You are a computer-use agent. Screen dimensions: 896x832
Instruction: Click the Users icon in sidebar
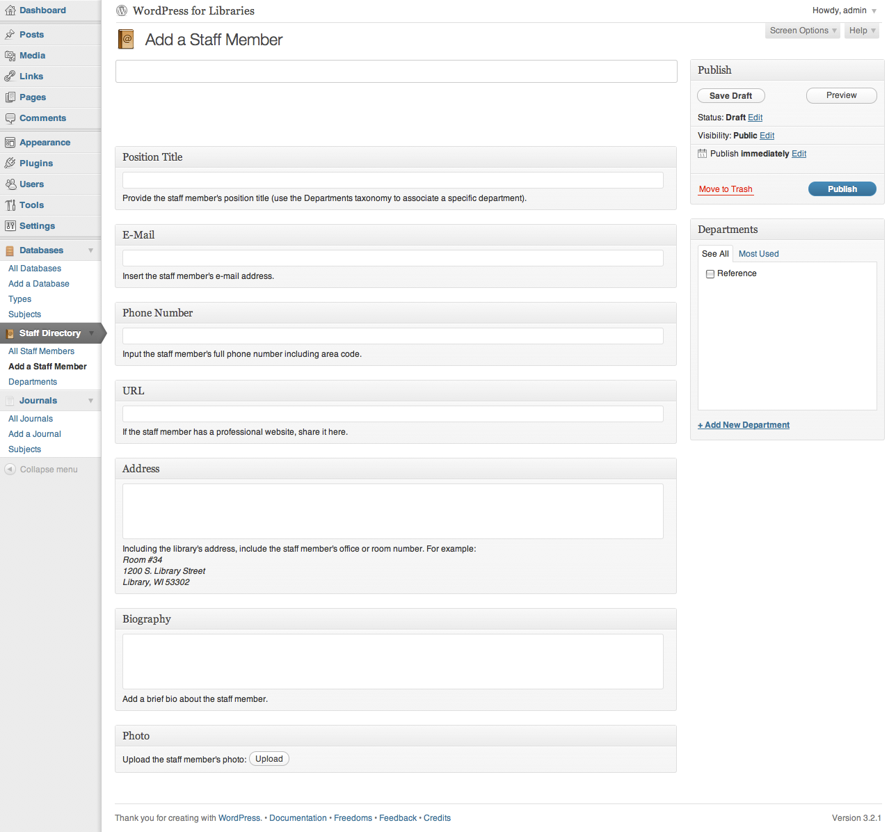10,184
